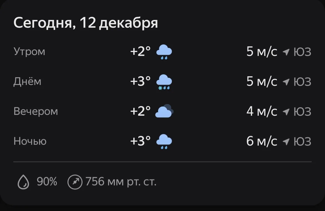Click the +2° morning temperature
This screenshot has height=211, width=325.
(x=141, y=52)
